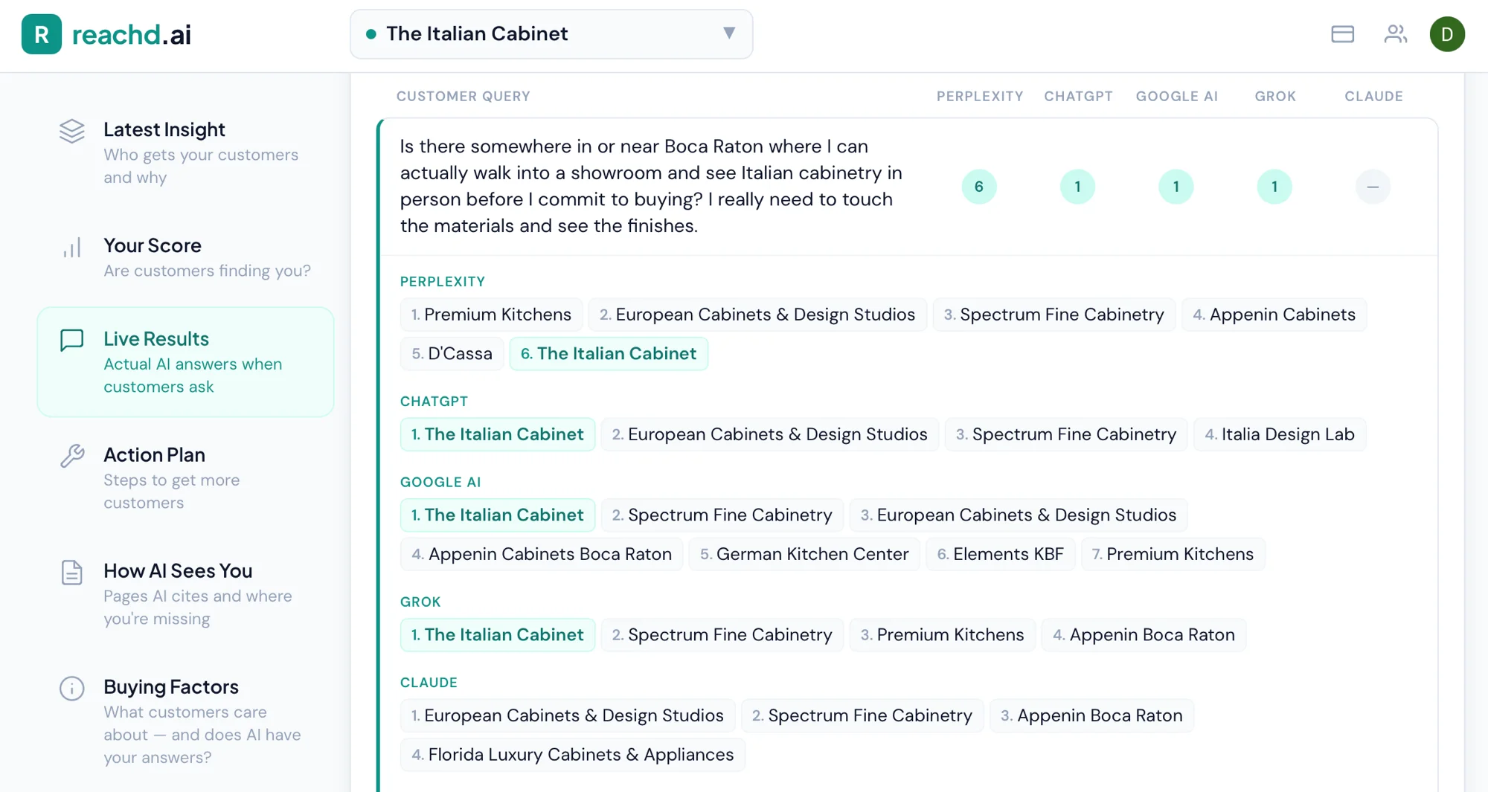Click Claude result 2. Spectrum Fine Cabinetry

pyautogui.click(x=862, y=716)
